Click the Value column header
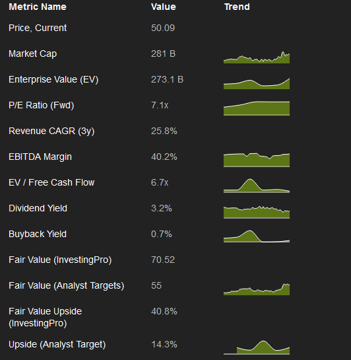Viewport: 351px width, 360px height. [x=164, y=7]
